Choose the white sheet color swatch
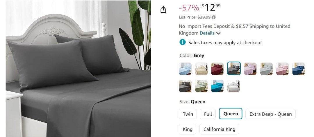The height and width of the screenshot is (137, 314). click(x=233, y=86)
